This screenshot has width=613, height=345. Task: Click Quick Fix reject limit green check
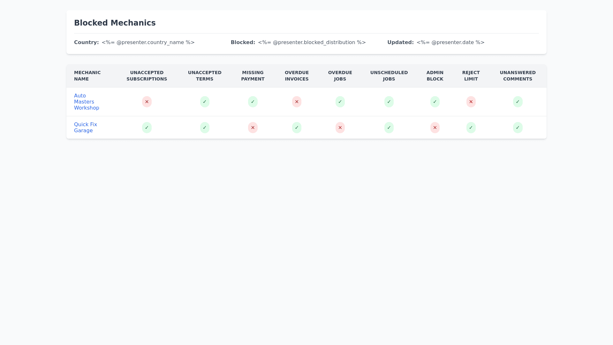point(471,128)
